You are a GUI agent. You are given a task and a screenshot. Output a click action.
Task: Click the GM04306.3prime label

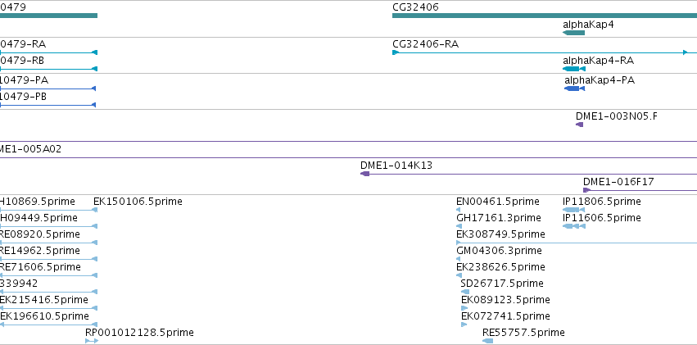pyautogui.click(x=499, y=251)
